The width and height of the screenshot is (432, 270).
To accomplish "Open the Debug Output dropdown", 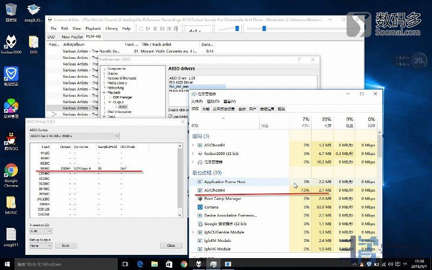I will coord(42,245).
